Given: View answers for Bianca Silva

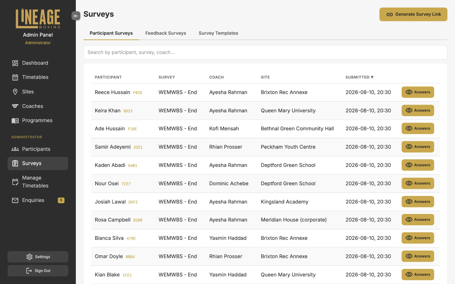Looking at the screenshot, I should pos(418,238).
